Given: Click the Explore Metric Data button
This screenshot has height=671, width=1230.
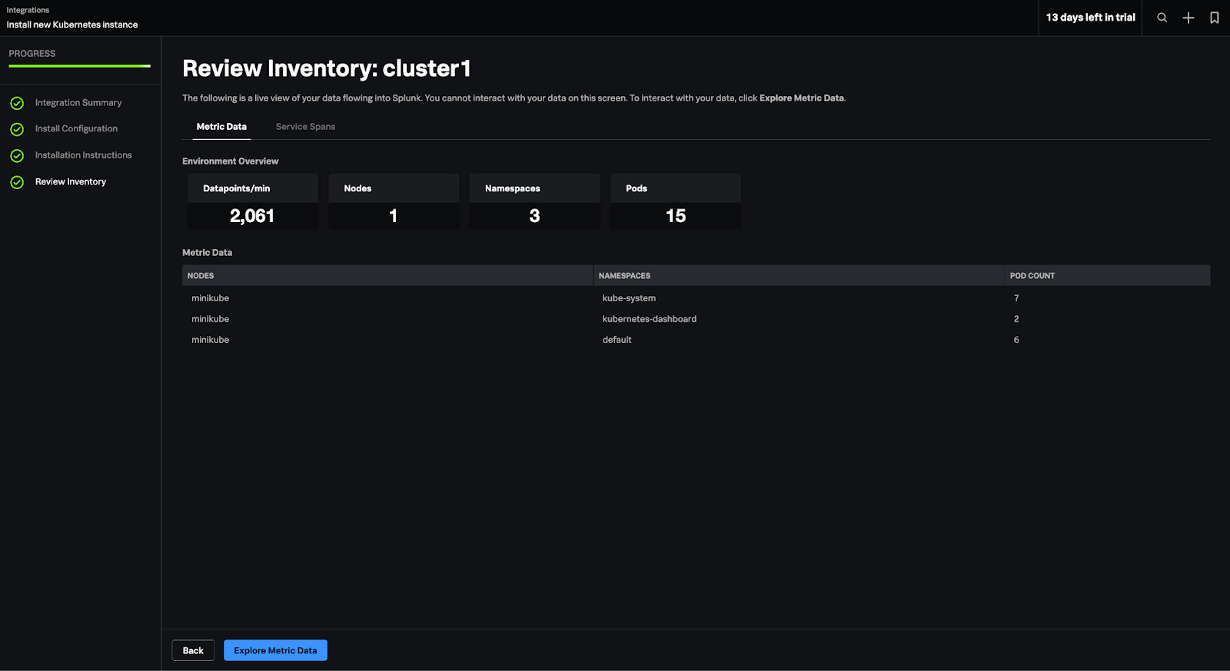Looking at the screenshot, I should [275, 650].
